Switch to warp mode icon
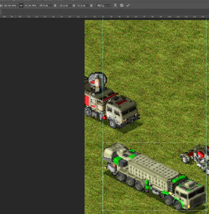Screen dimensions: 209x214 [x=115, y=6]
